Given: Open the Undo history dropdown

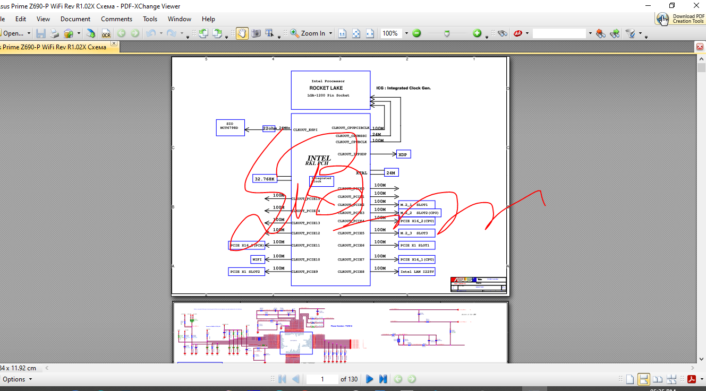Looking at the screenshot, I should click(x=160, y=33).
